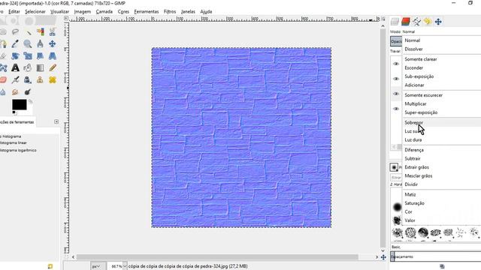Adjust the layer Opacidade slider

click(396, 41)
